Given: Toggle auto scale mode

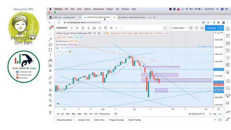Looking at the screenshot, I should click(x=220, y=114).
